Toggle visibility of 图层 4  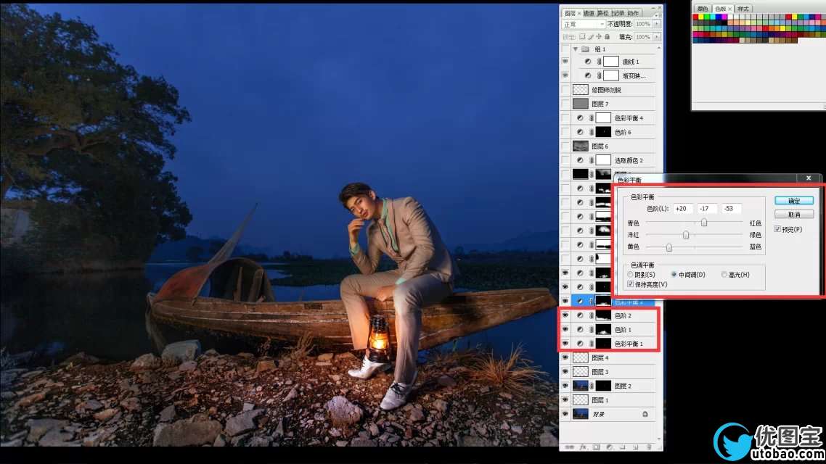[x=565, y=357]
